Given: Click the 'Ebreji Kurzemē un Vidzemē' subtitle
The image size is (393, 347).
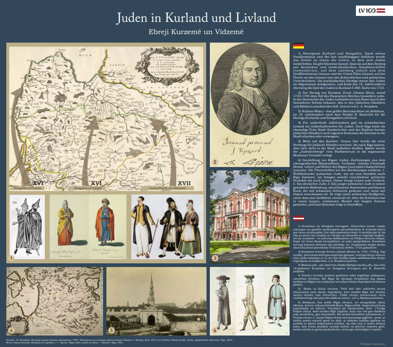Looking at the screenshot, I should (x=196, y=31).
